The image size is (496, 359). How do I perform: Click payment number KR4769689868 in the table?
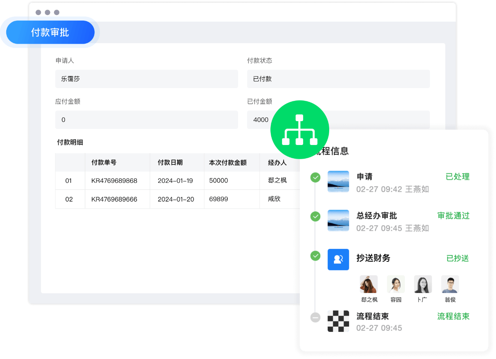point(114,181)
